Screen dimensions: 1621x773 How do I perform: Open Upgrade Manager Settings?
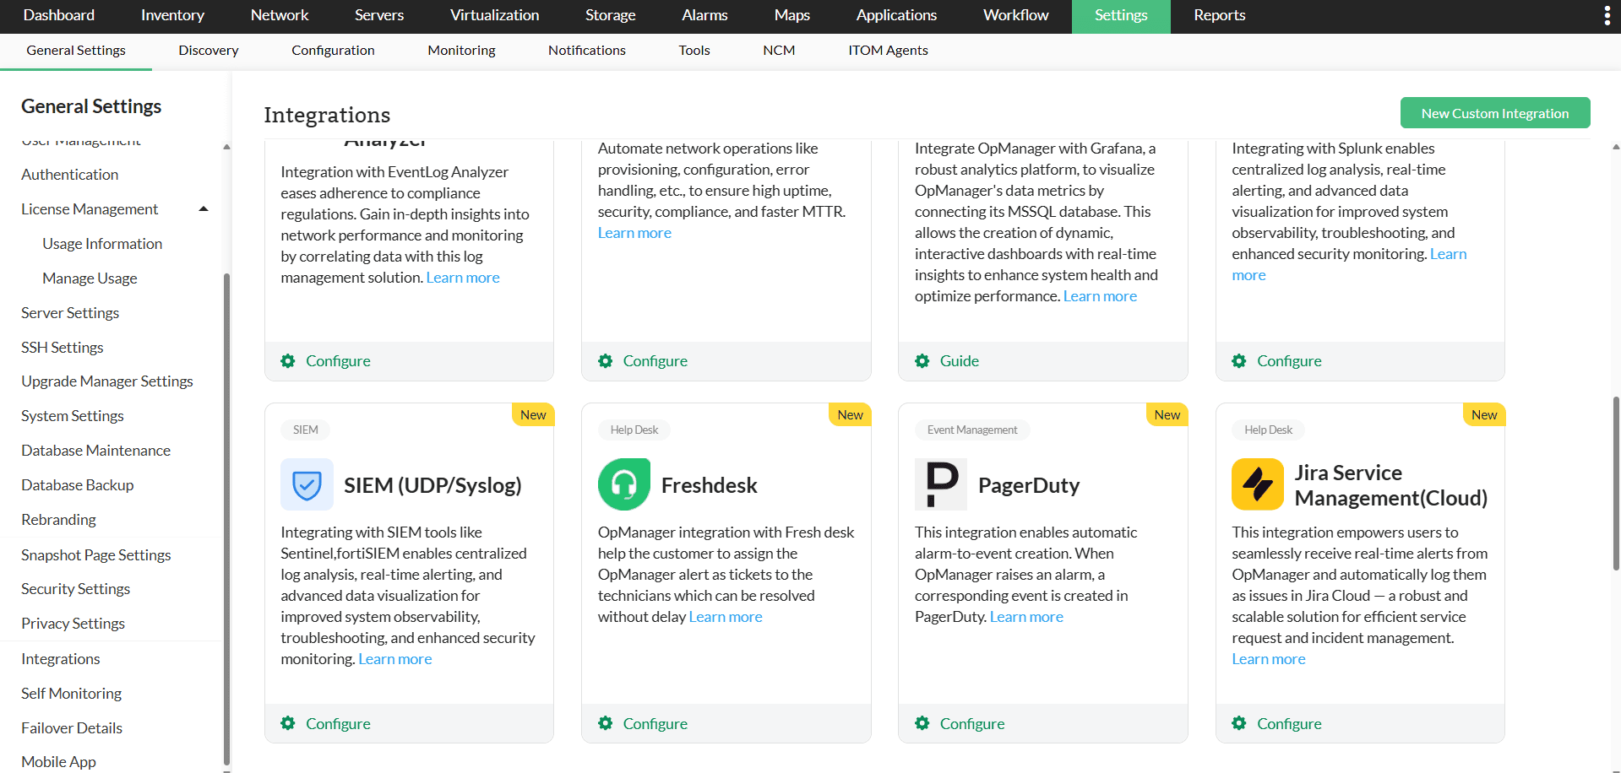pyautogui.click(x=107, y=381)
